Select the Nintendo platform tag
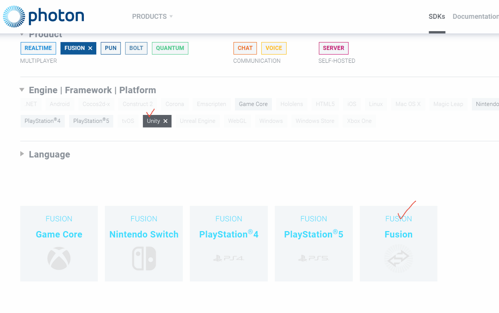Image resolution: width=499 pixels, height=313 pixels. (485, 104)
